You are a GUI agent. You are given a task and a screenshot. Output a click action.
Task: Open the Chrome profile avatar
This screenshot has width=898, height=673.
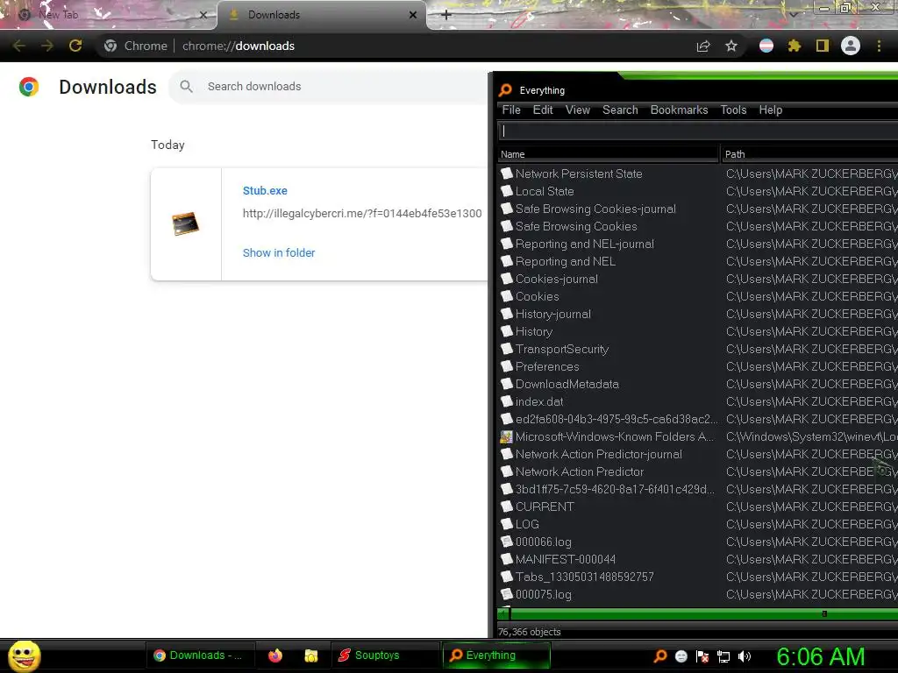tap(851, 46)
